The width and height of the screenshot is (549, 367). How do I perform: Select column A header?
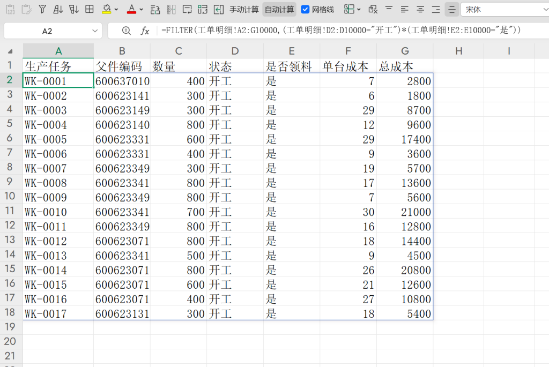pos(58,51)
